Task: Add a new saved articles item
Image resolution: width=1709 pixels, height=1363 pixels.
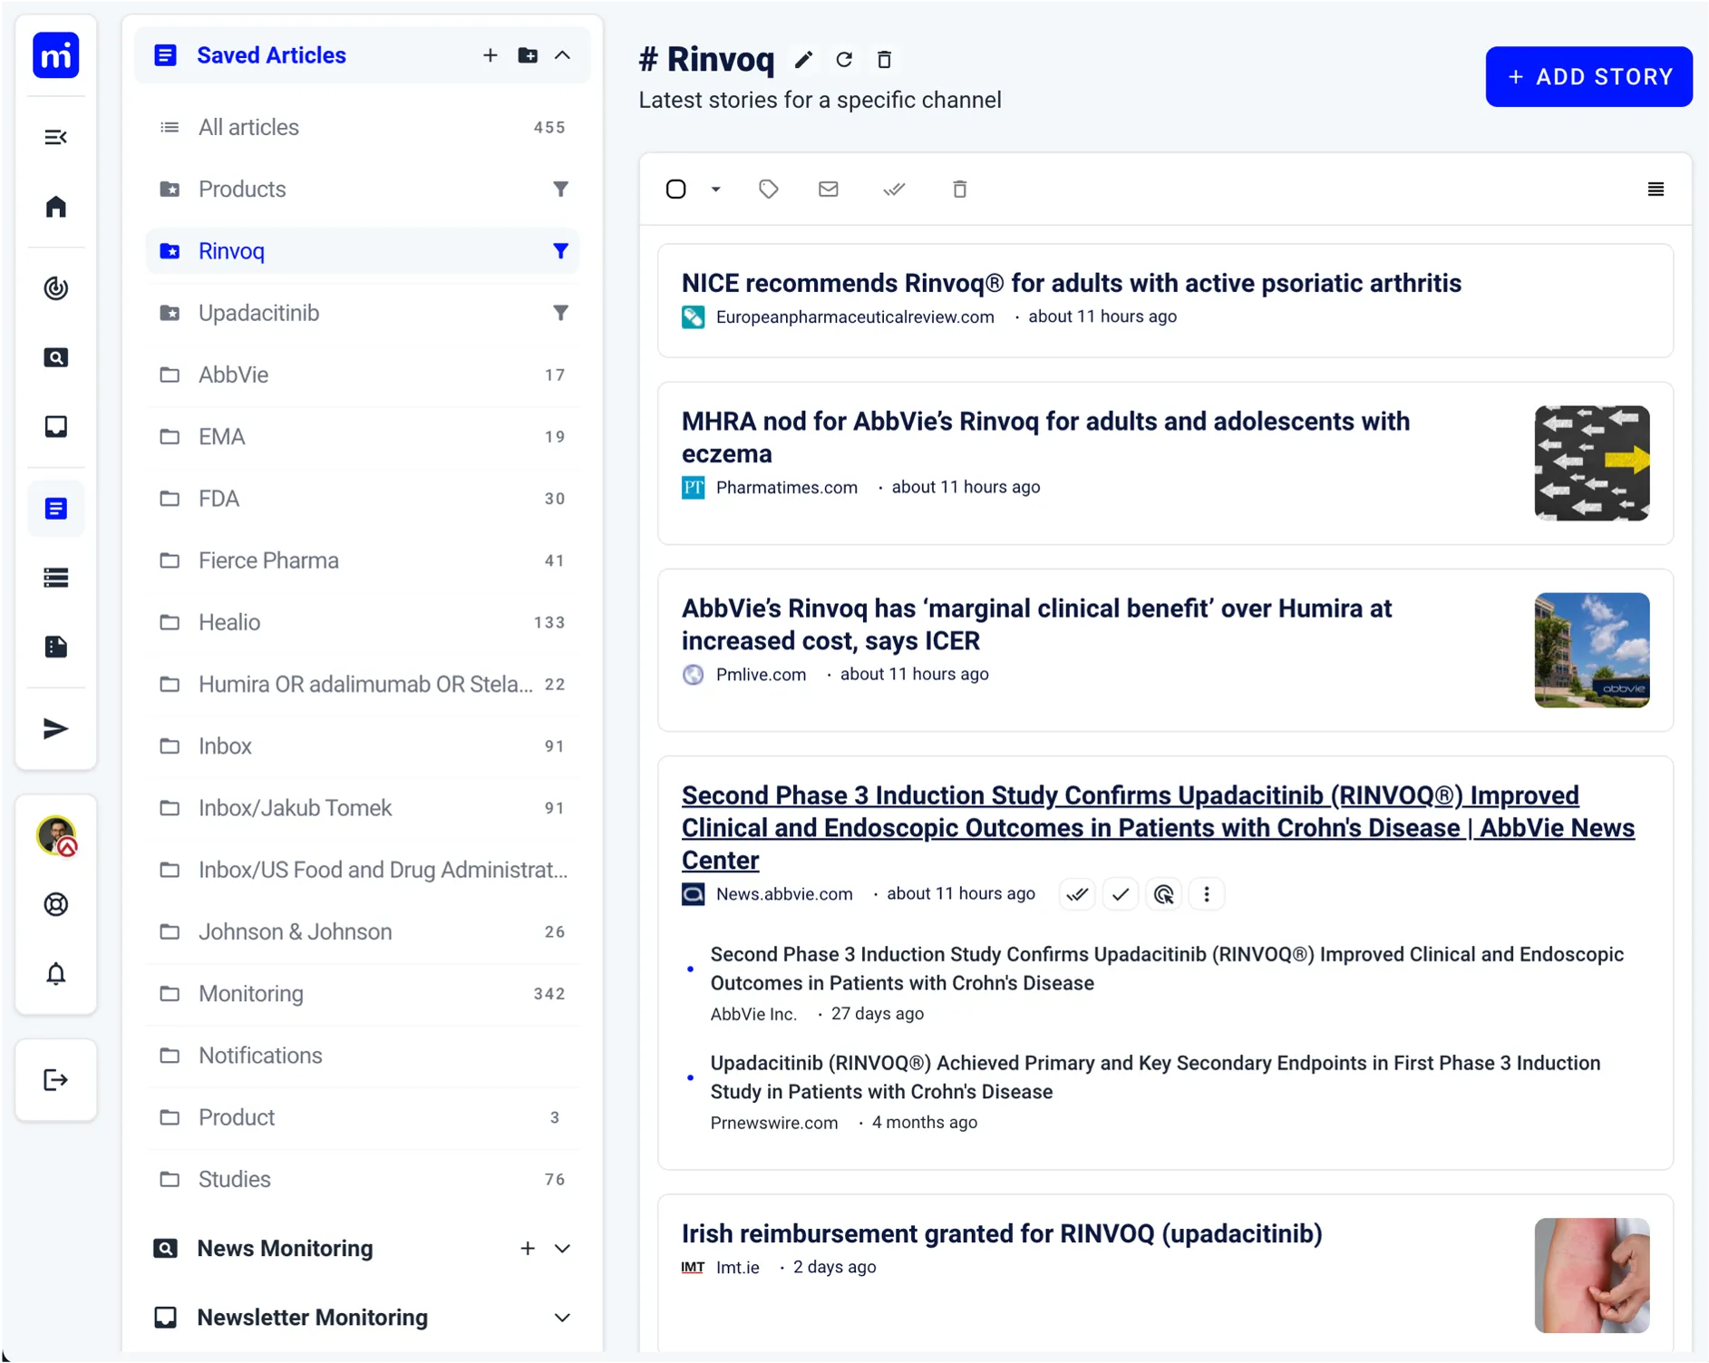Action: (x=490, y=55)
